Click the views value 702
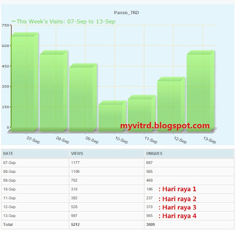 [74, 180]
